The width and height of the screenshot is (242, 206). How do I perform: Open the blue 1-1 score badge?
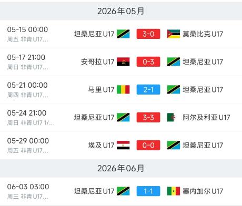coord(148,191)
